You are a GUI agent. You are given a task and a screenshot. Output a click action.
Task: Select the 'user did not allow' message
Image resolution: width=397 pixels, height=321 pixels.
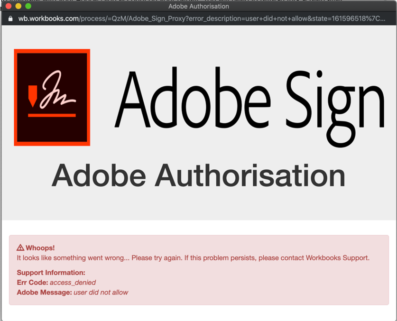click(101, 293)
